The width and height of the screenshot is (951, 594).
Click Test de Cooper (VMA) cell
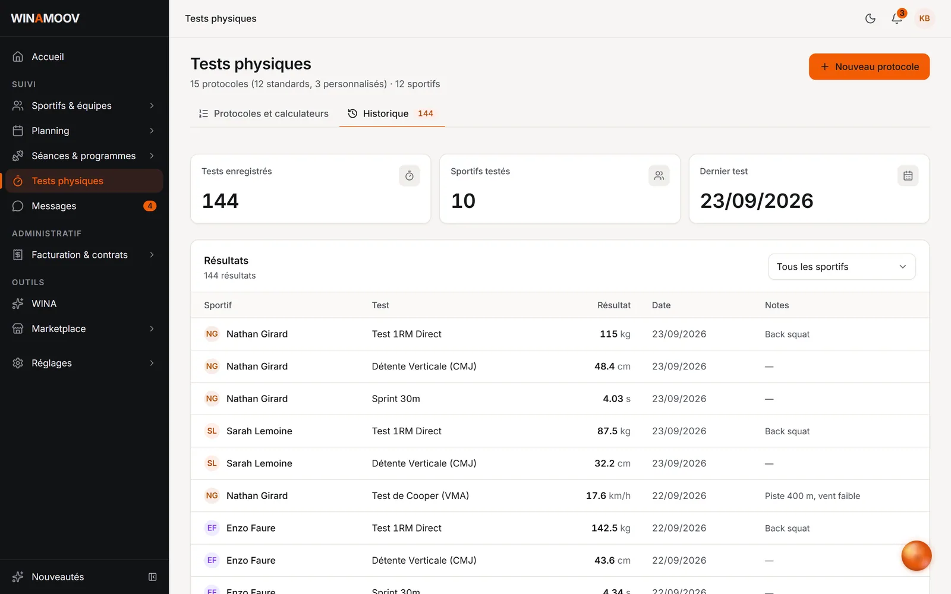420,496
